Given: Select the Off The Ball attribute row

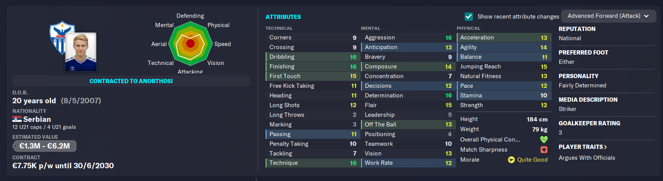Looking at the screenshot, I should coord(408,125).
